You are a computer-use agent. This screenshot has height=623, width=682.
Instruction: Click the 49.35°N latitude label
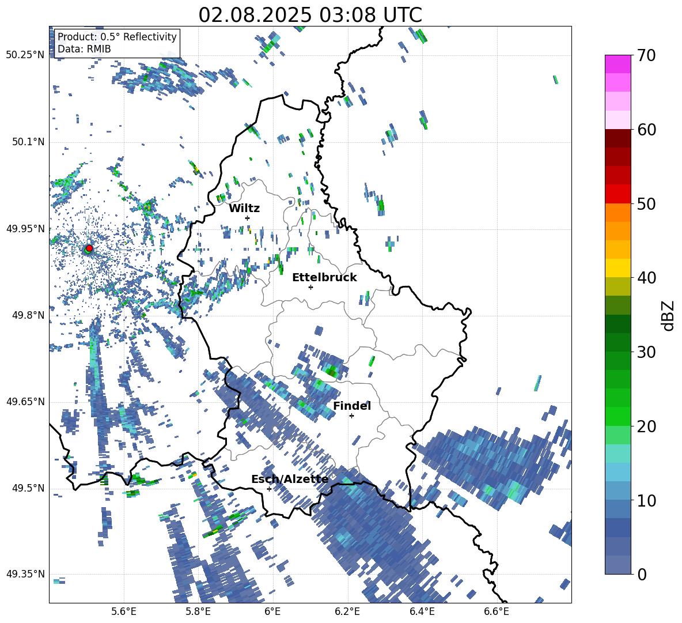coord(25,574)
